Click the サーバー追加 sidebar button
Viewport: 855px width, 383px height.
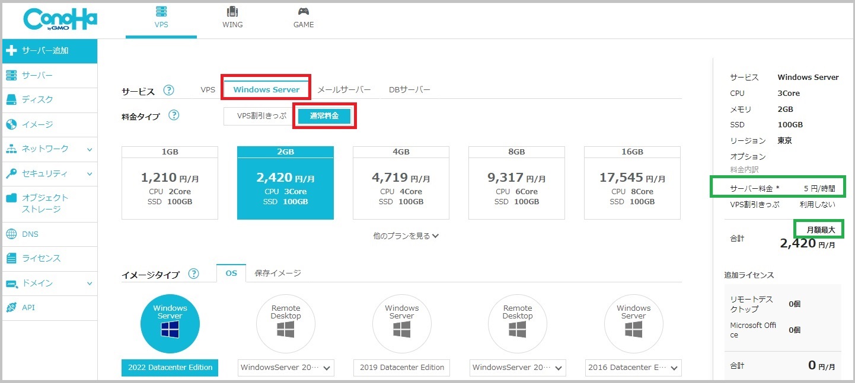click(49, 51)
